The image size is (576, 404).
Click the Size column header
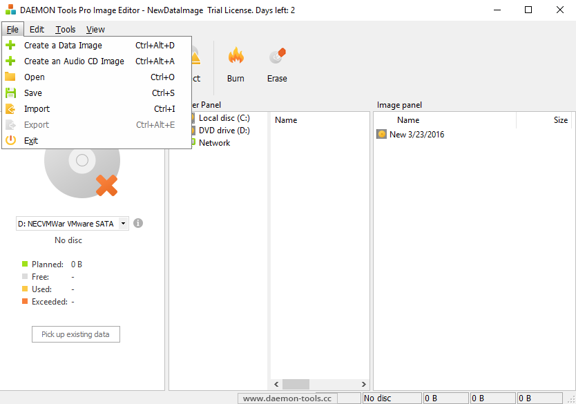click(561, 120)
